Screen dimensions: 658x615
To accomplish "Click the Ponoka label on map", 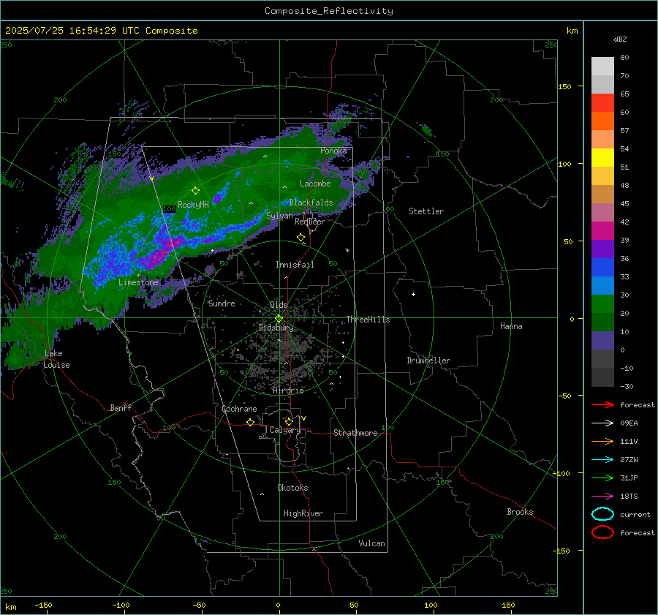I will coord(333,151).
